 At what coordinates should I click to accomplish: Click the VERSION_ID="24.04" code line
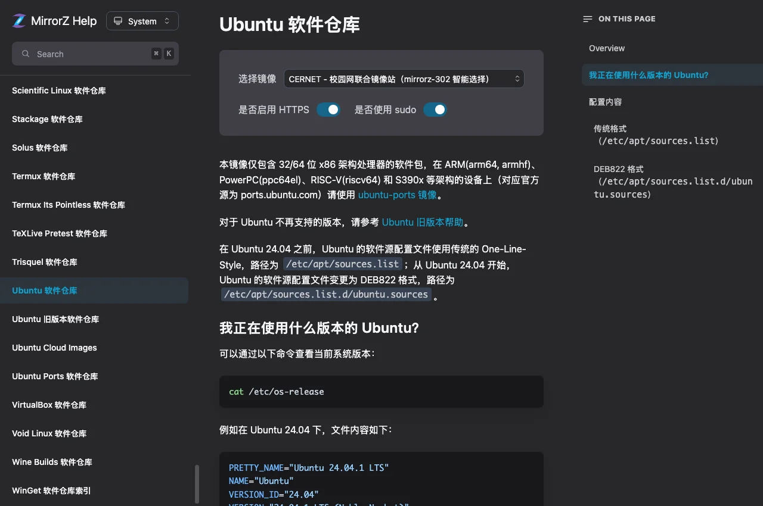274,494
